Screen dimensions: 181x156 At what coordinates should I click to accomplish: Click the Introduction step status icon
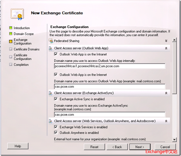coord(11,28)
